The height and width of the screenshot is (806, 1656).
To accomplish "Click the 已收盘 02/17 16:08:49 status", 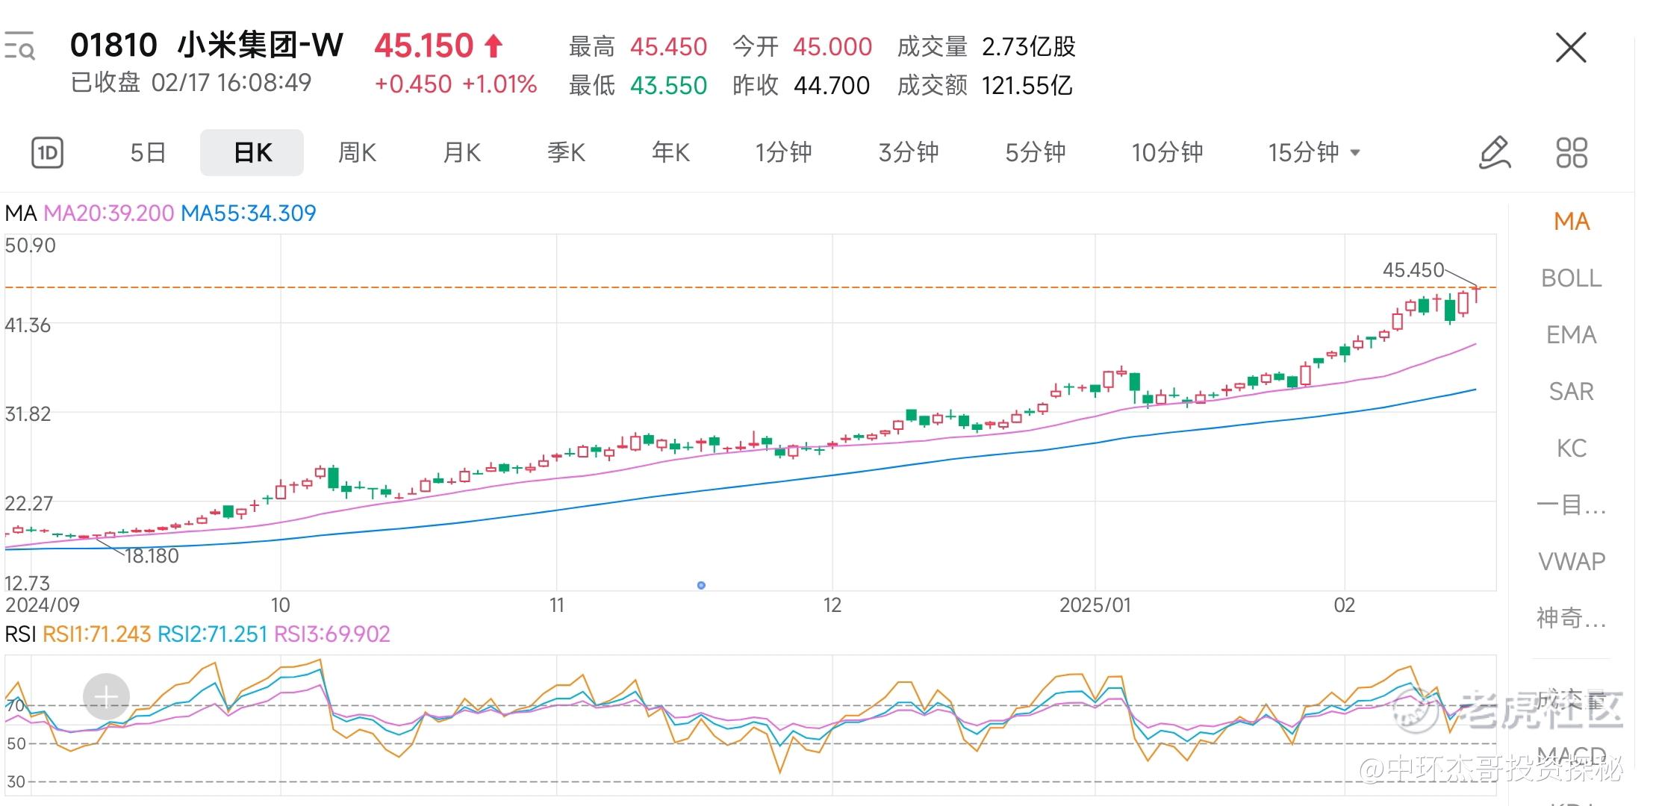I will coord(191,82).
